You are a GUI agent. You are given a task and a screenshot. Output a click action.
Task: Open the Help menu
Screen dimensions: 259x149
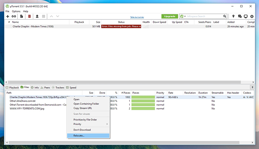(x=26, y=11)
